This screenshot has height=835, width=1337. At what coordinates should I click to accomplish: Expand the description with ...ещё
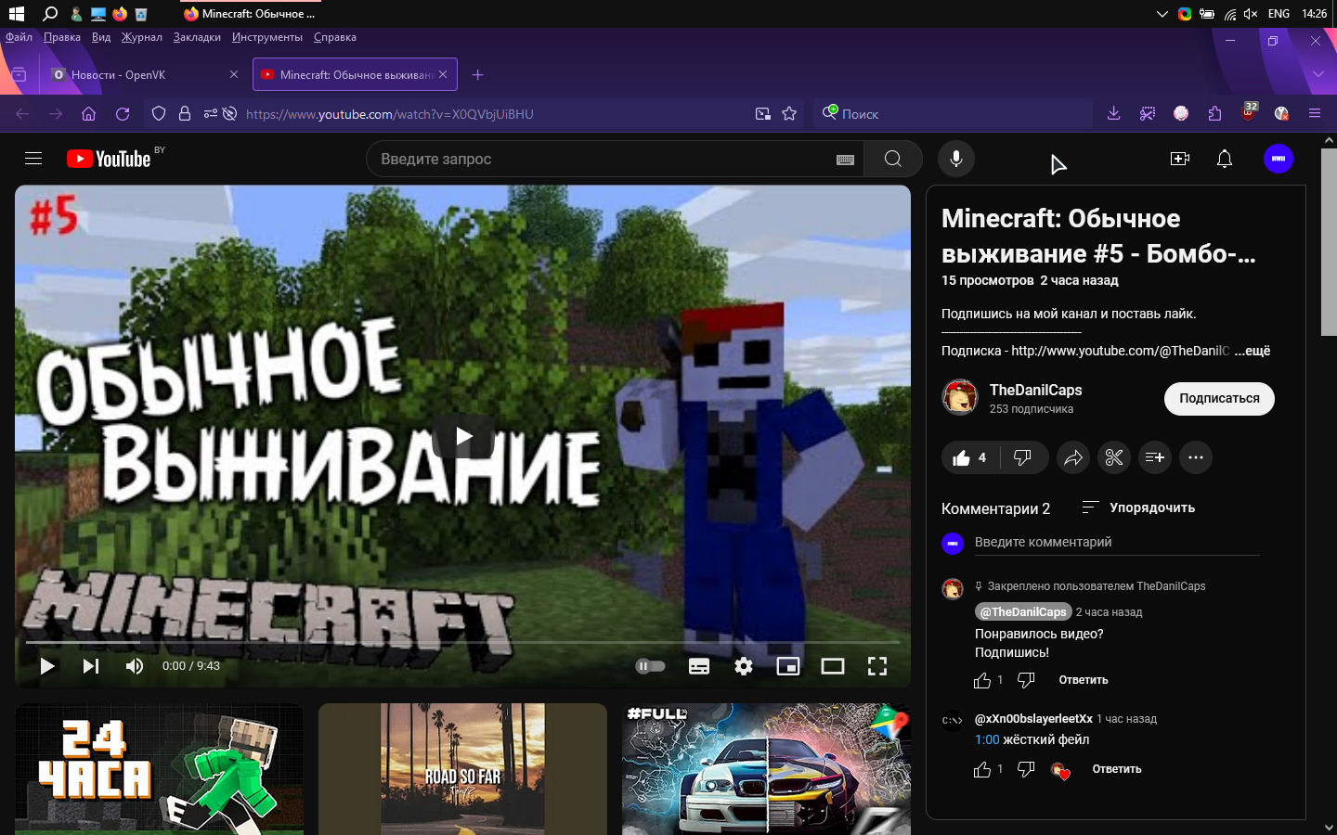(x=1253, y=351)
